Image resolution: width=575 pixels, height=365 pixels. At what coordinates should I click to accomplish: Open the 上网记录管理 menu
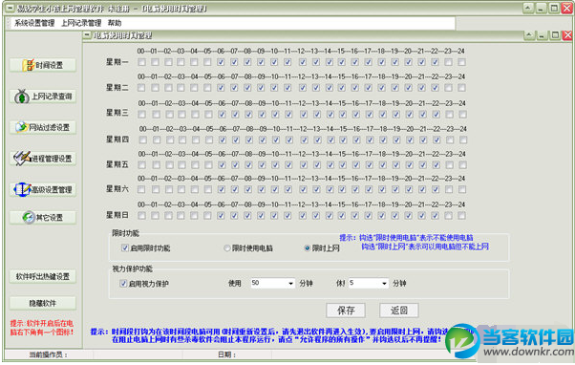tap(81, 23)
